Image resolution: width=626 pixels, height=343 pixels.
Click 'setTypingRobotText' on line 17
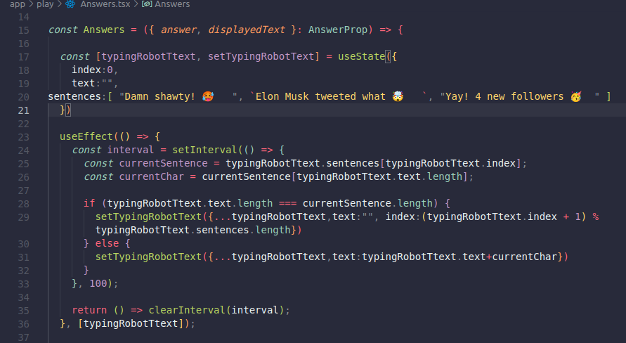click(x=261, y=56)
